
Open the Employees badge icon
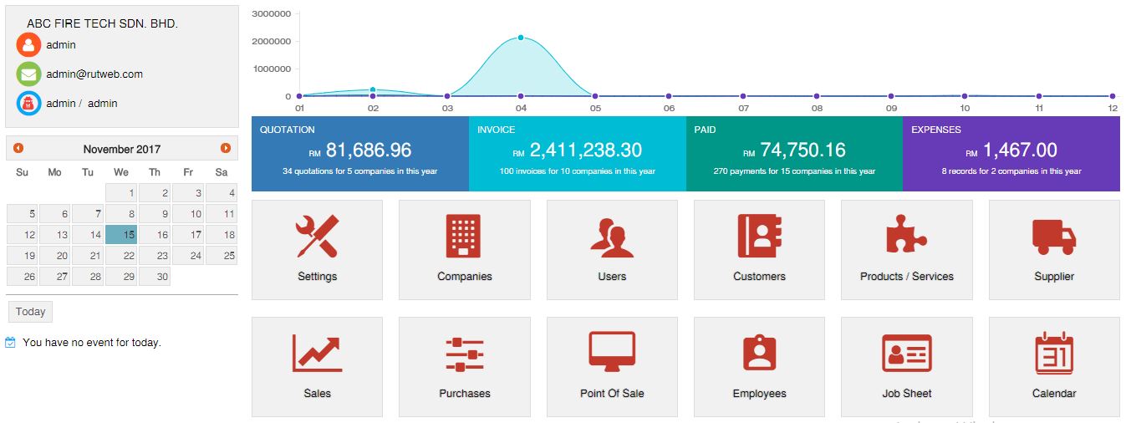click(x=759, y=354)
